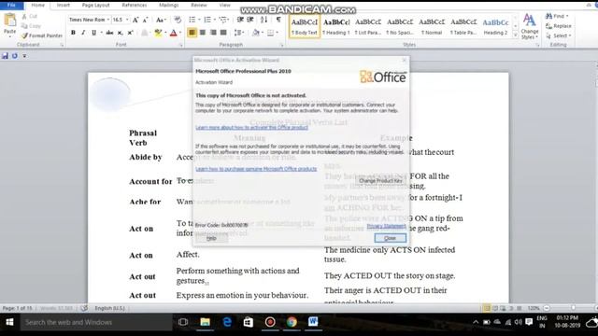Switch to the Page Layout tab

[x=95, y=6]
